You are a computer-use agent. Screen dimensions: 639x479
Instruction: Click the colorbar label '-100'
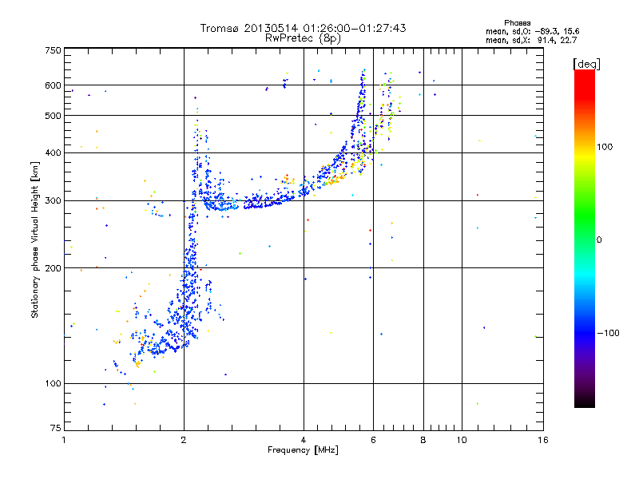click(x=608, y=333)
